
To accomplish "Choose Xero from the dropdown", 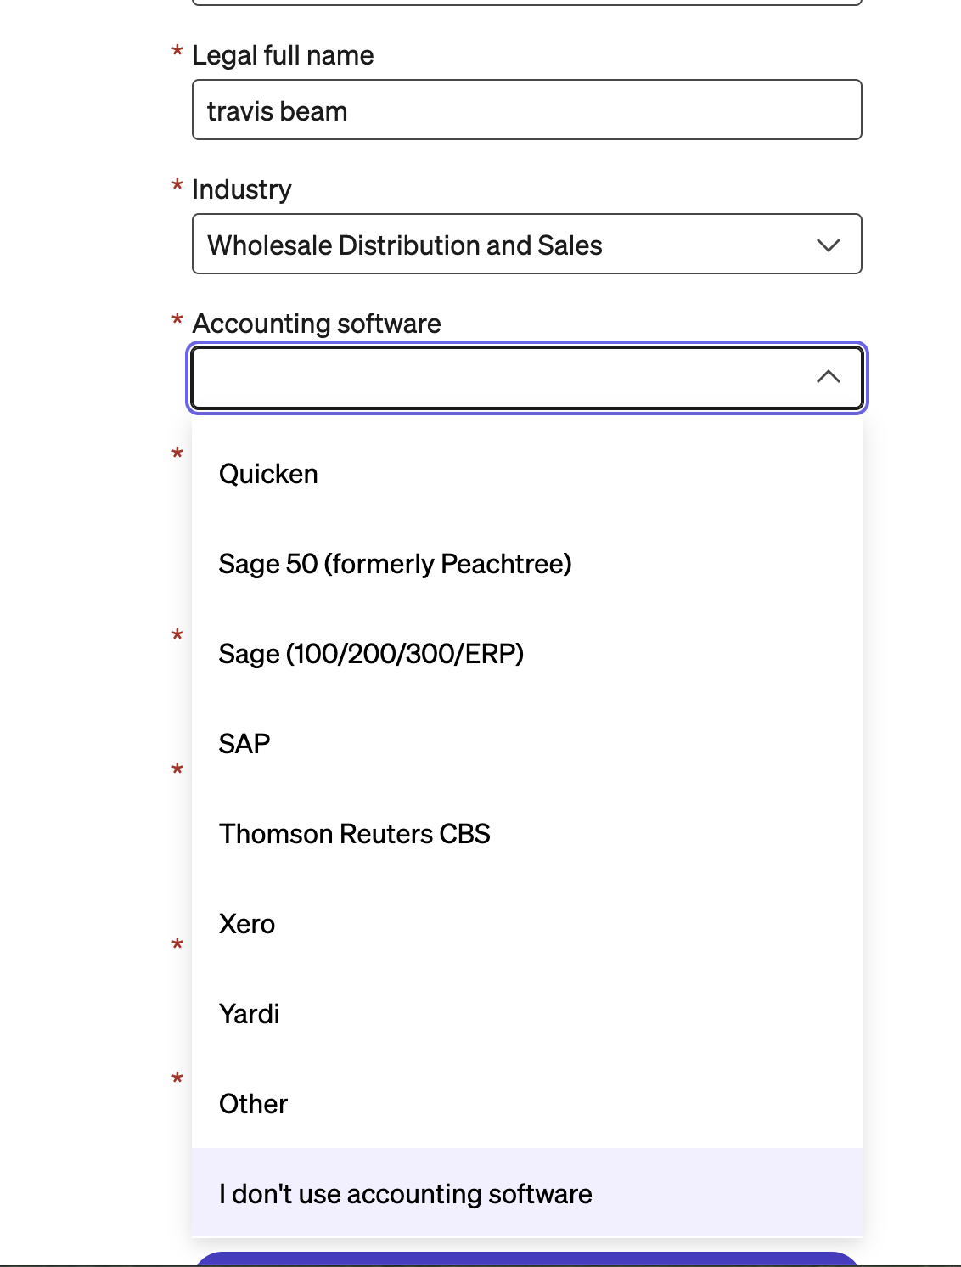I will click(527, 924).
